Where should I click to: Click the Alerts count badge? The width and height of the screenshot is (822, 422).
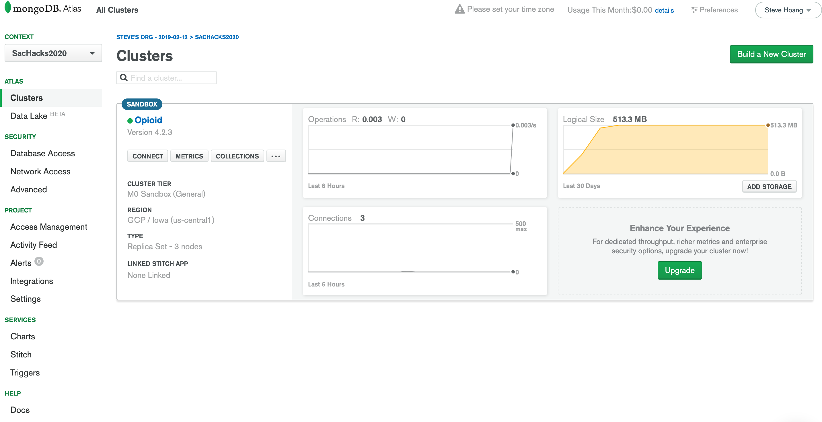pyautogui.click(x=39, y=261)
